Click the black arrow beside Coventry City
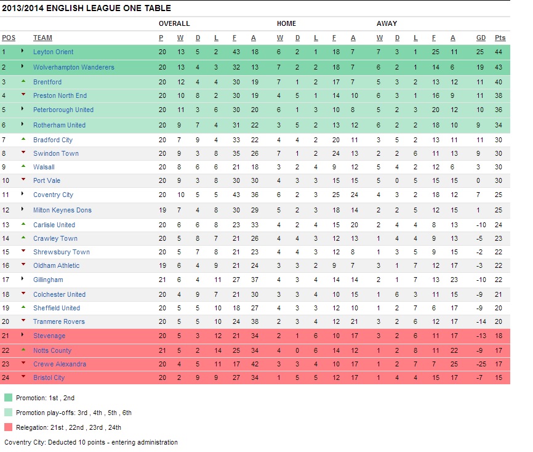Screen dimensions: 533x452 [23, 195]
